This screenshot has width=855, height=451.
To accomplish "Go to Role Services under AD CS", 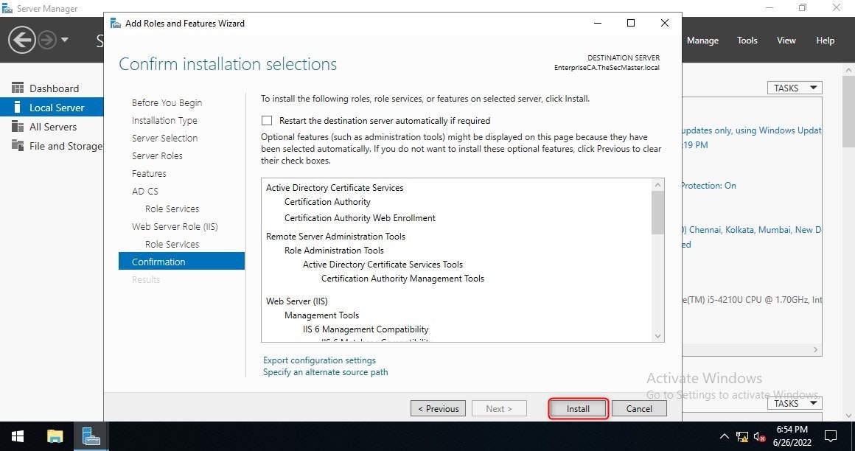I will [x=172, y=209].
